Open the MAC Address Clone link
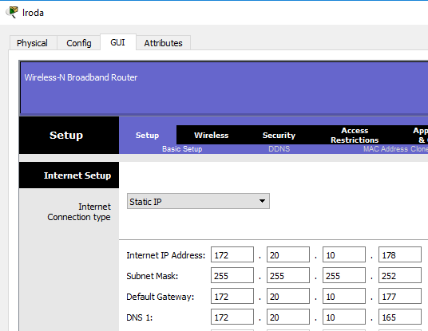 tap(395, 149)
